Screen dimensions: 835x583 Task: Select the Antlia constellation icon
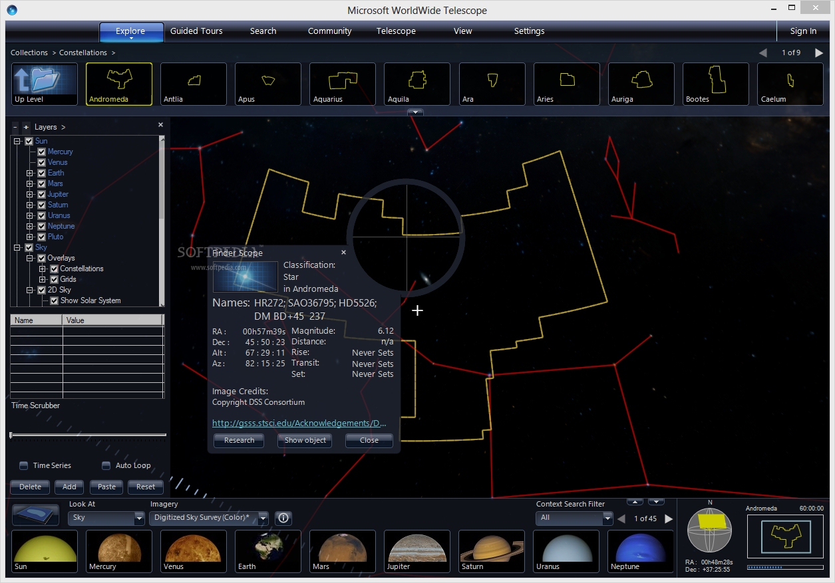(x=194, y=84)
